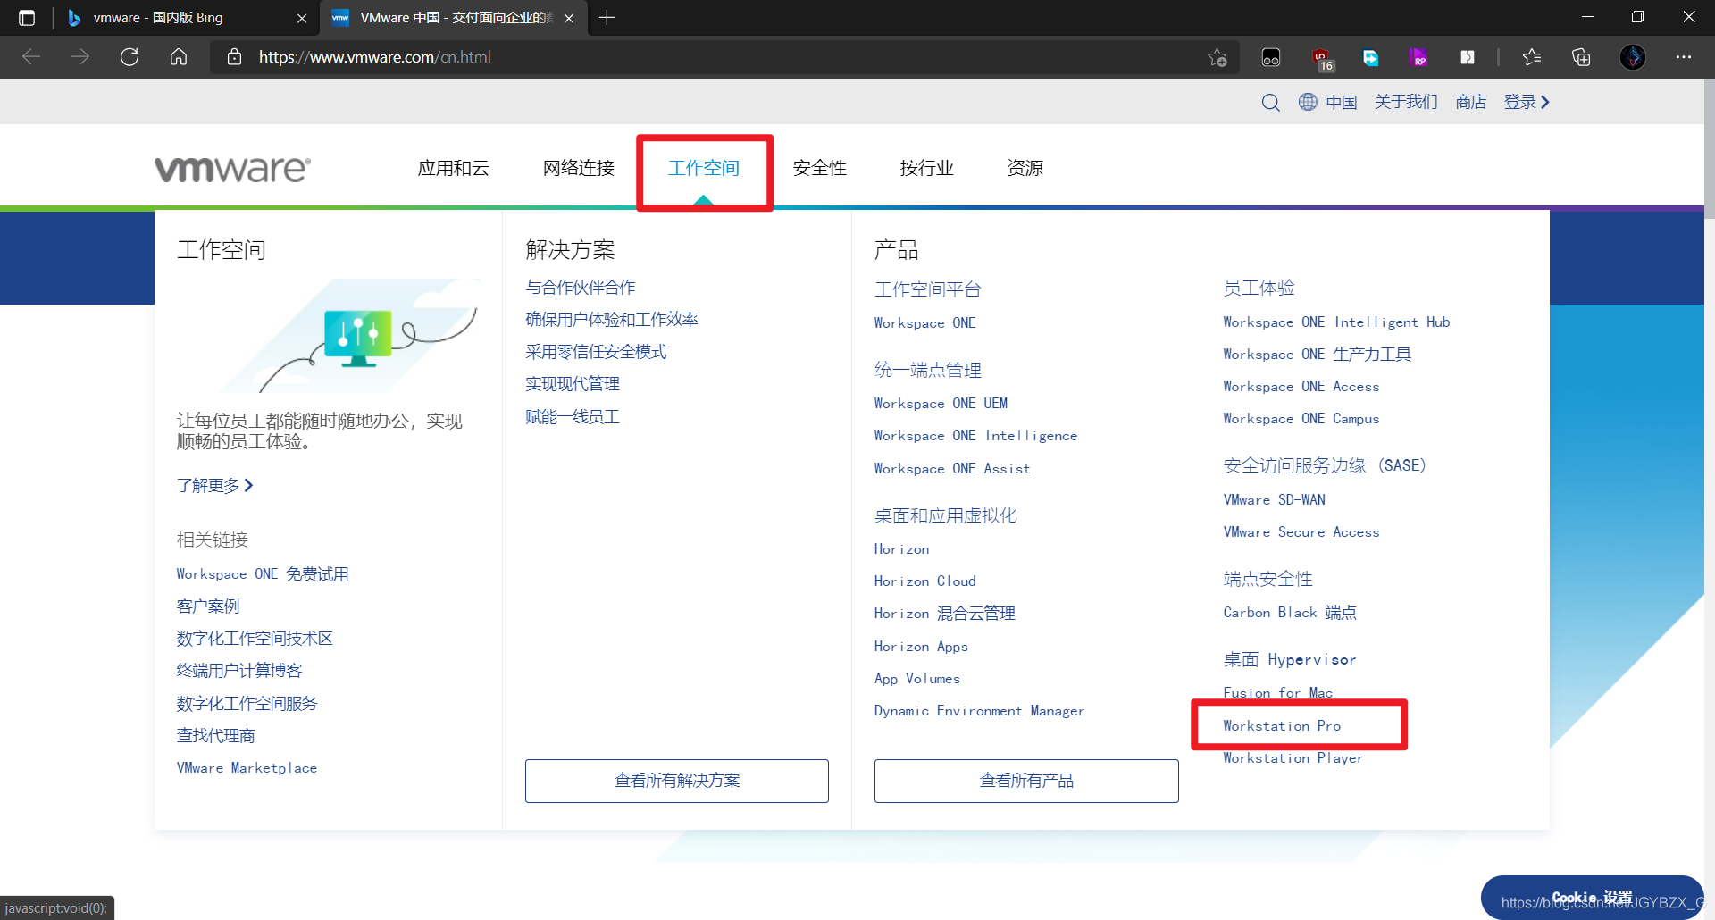The width and height of the screenshot is (1715, 920).
Task: Click the blue translate extension icon
Action: [x=1370, y=57]
